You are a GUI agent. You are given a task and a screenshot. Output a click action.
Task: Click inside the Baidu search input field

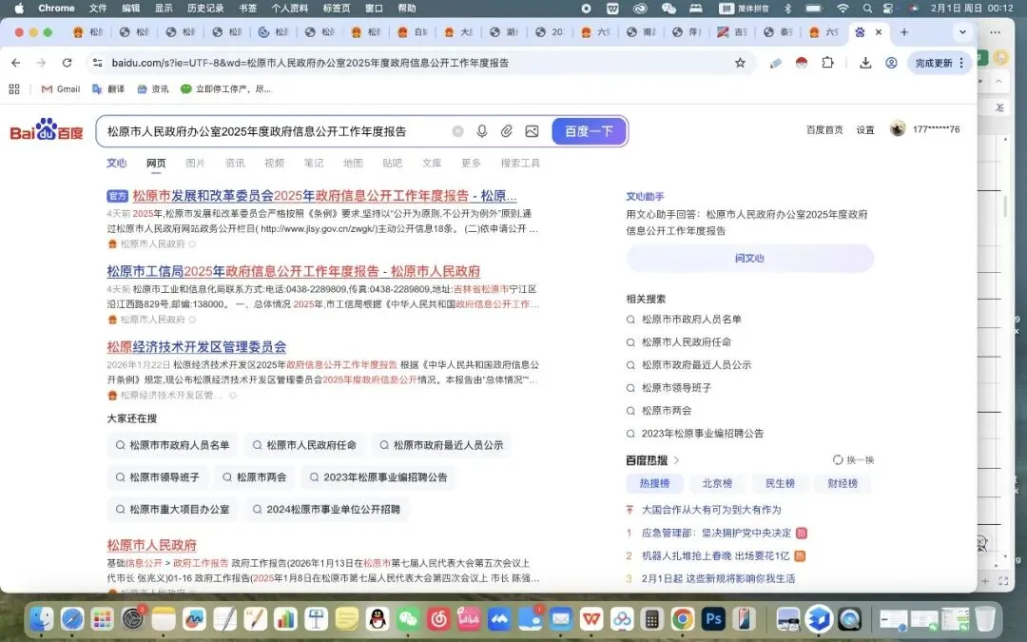[x=275, y=131]
